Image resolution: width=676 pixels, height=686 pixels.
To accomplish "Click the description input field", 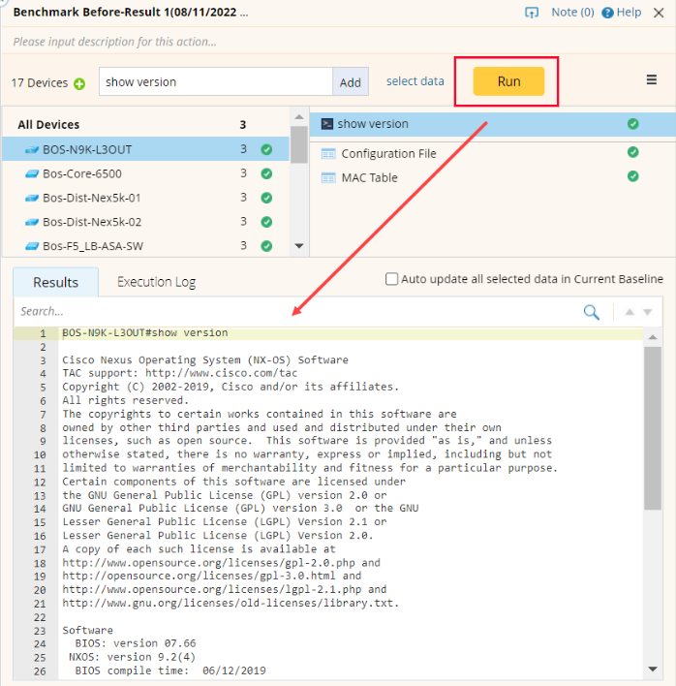I will [x=338, y=42].
